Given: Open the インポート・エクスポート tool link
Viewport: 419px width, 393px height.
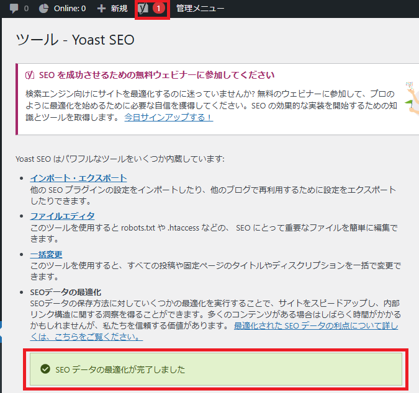Looking at the screenshot, I should [78, 178].
